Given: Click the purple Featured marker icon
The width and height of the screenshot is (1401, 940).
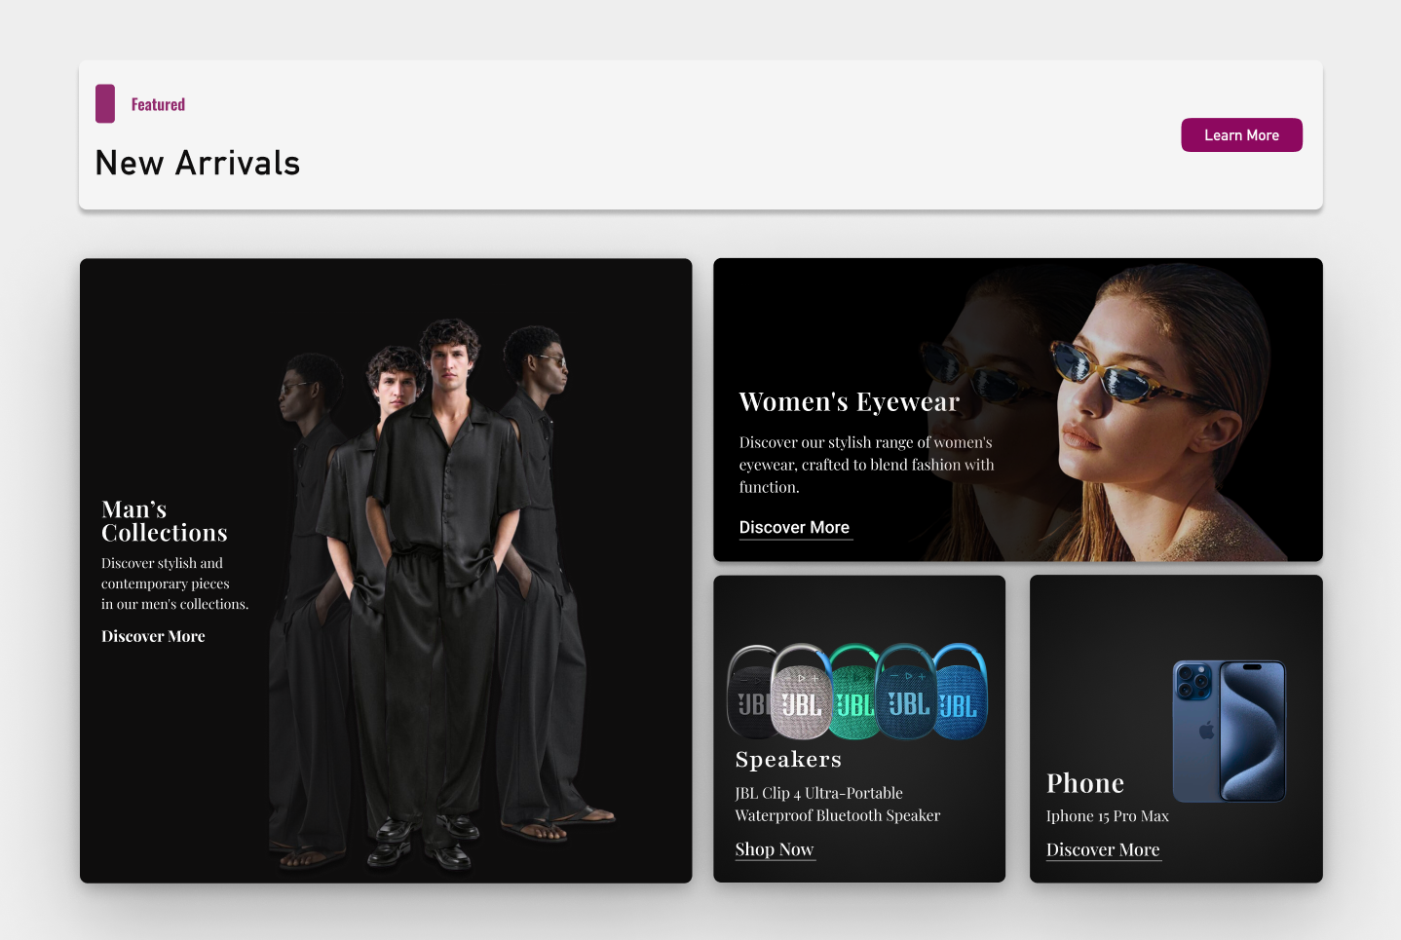Looking at the screenshot, I should coord(105,104).
